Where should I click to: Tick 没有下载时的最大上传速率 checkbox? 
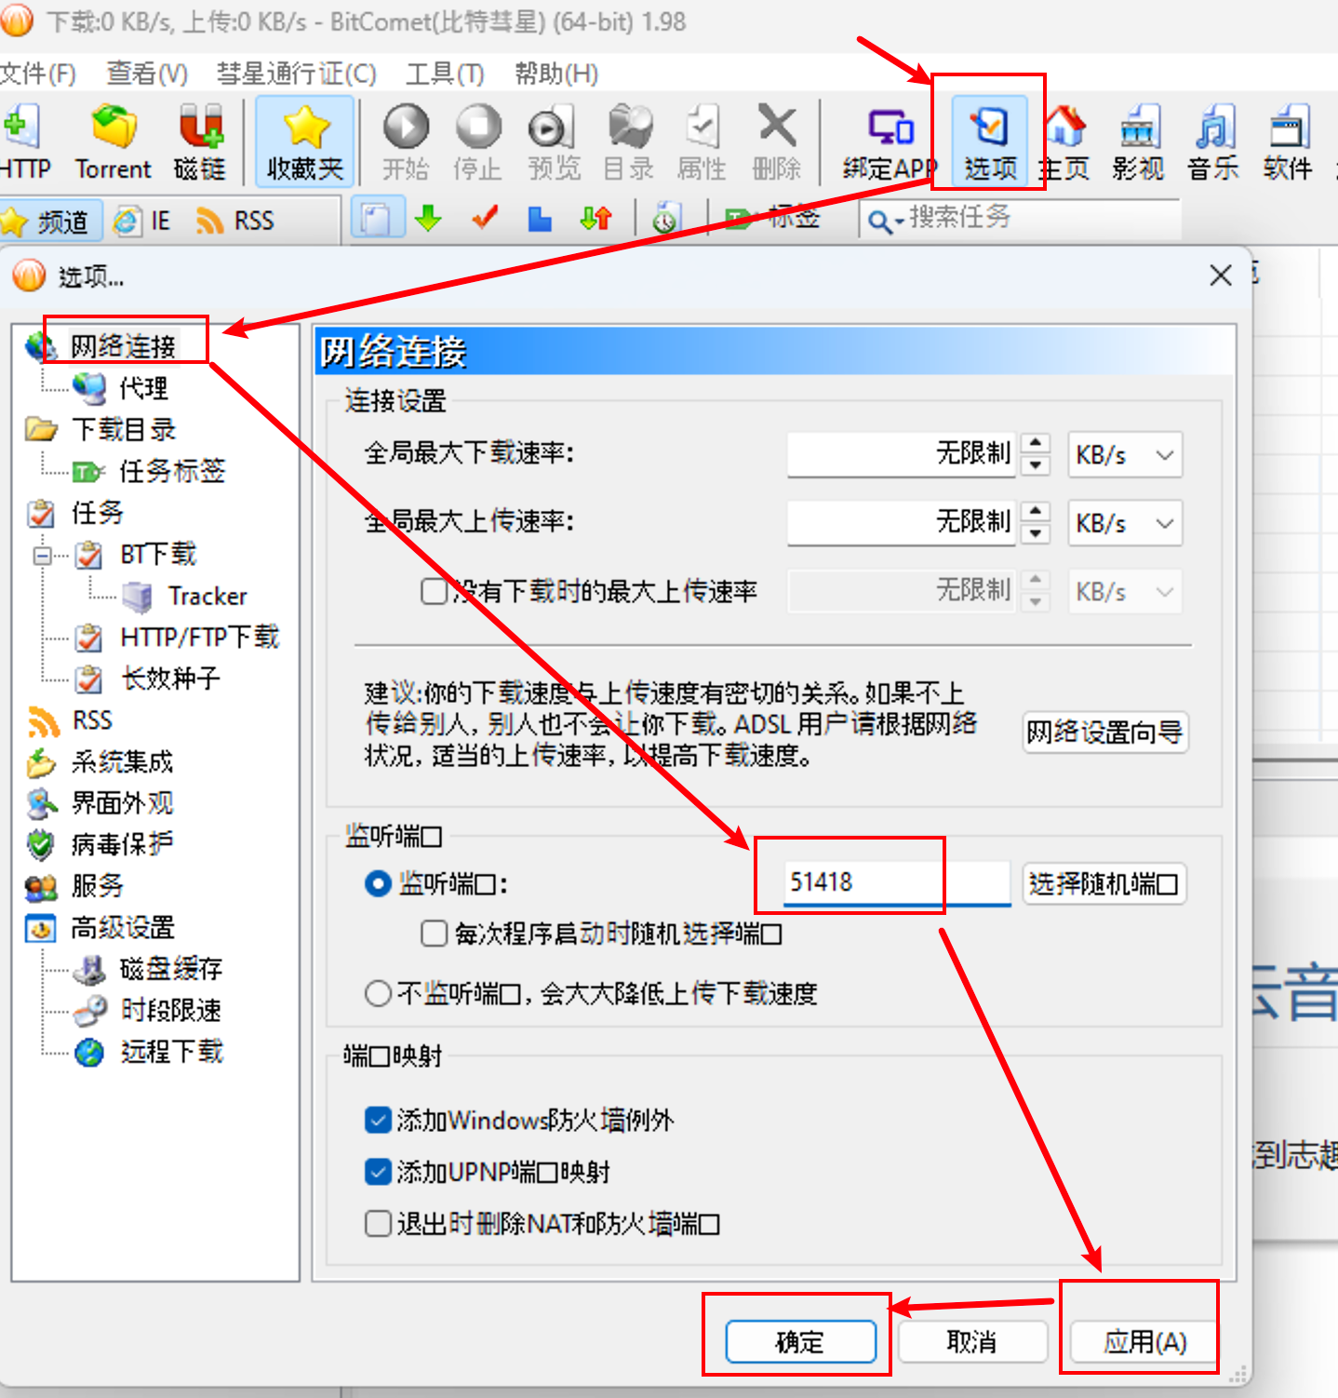[434, 591]
